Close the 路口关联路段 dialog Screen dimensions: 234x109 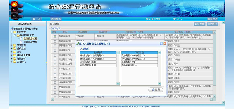(x=165, y=44)
